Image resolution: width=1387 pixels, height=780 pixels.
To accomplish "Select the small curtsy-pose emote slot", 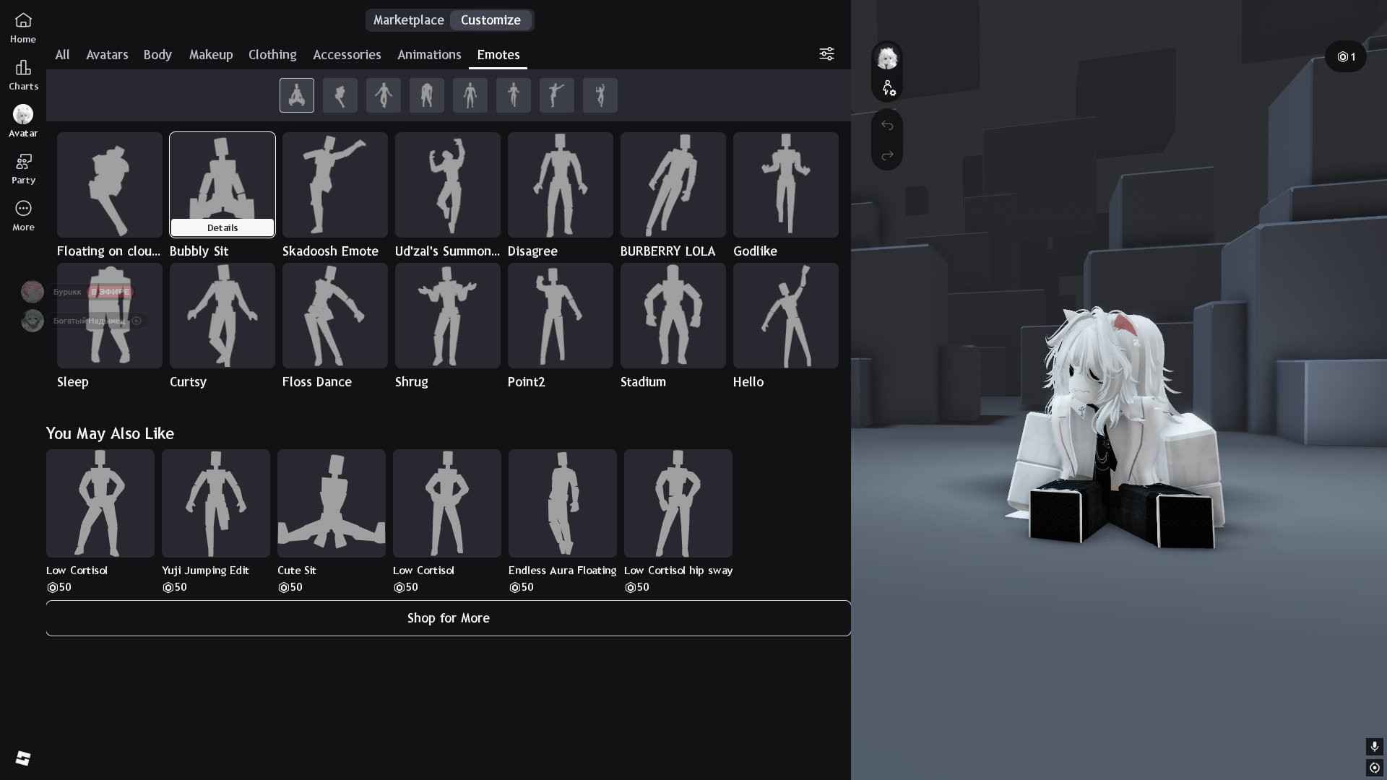I will pyautogui.click(x=384, y=95).
